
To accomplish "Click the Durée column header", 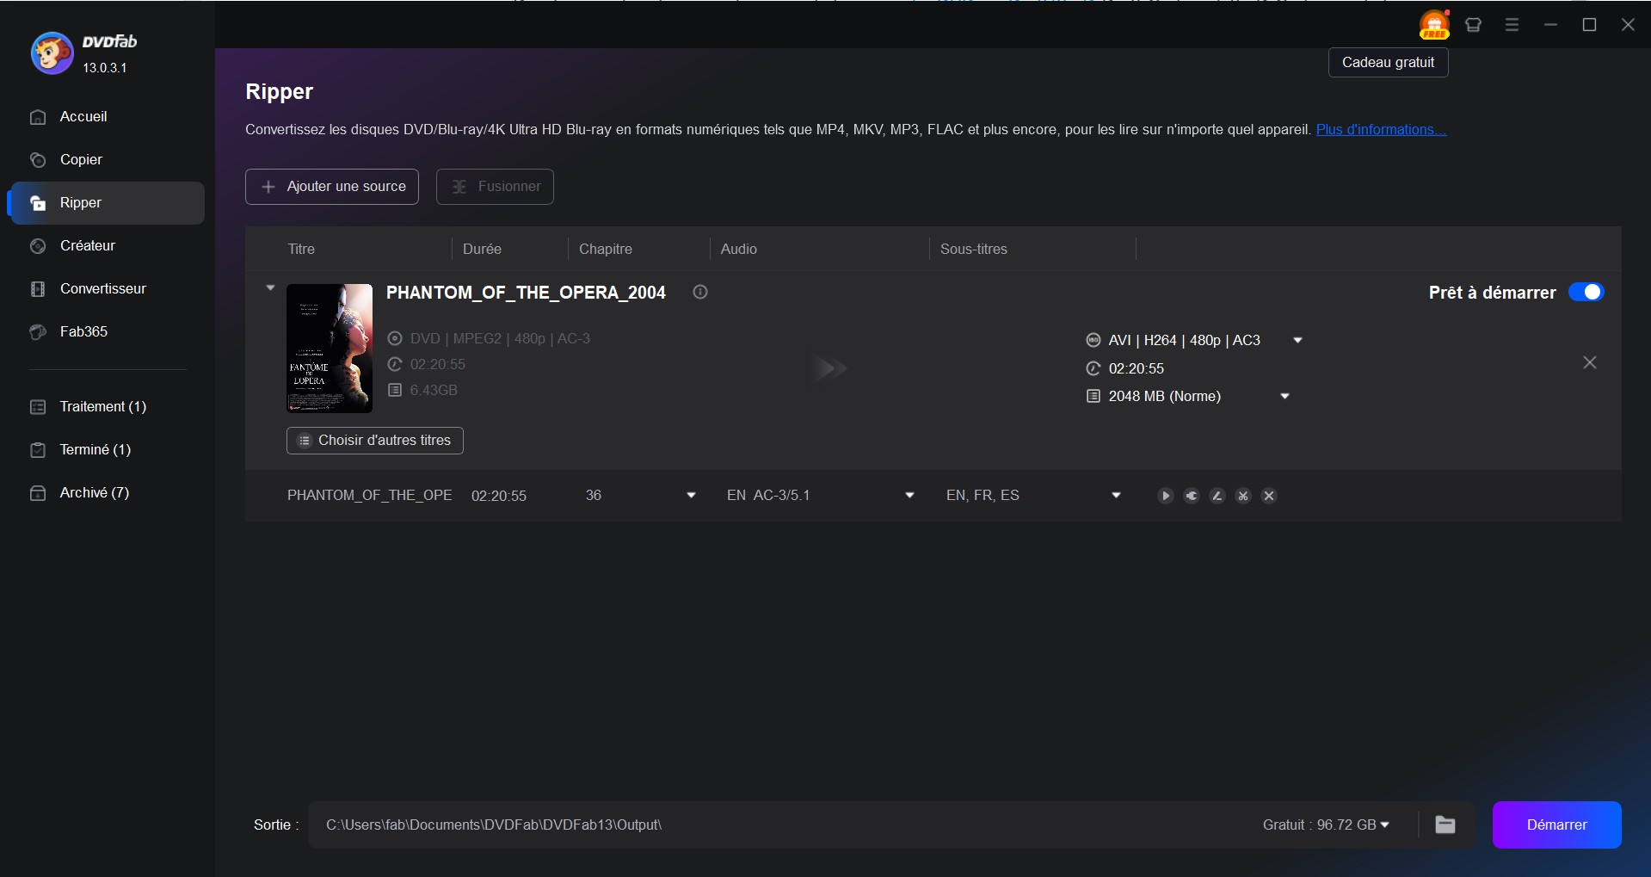I will coord(482,249).
